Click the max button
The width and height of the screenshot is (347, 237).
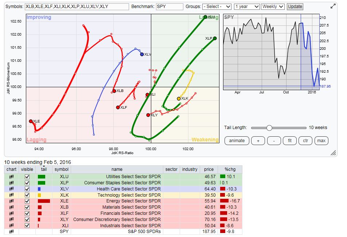click(x=321, y=141)
